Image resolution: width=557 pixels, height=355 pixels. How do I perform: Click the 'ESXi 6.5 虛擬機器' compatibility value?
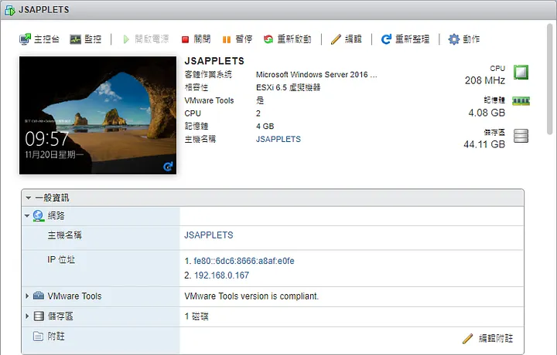click(x=288, y=87)
